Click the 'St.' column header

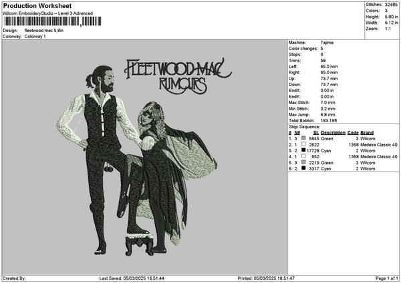316,133
